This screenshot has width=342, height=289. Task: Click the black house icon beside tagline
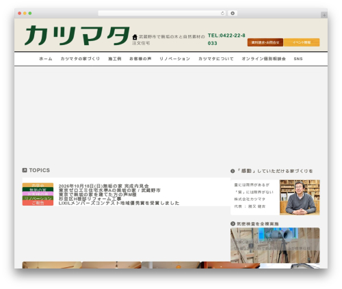[135, 37]
